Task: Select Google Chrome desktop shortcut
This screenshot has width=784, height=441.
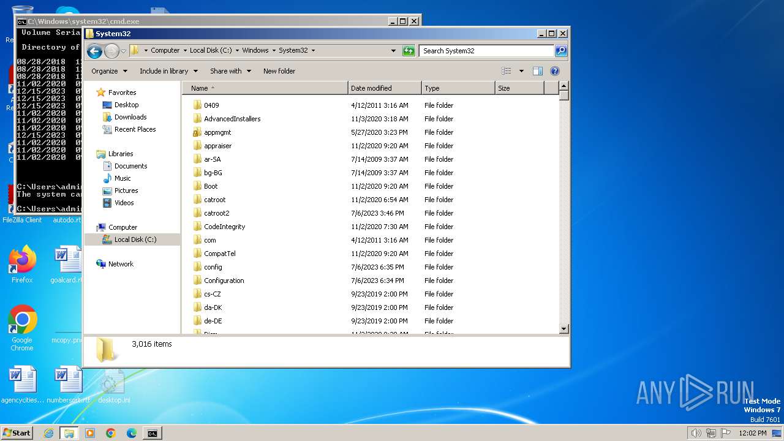Action: [x=22, y=328]
